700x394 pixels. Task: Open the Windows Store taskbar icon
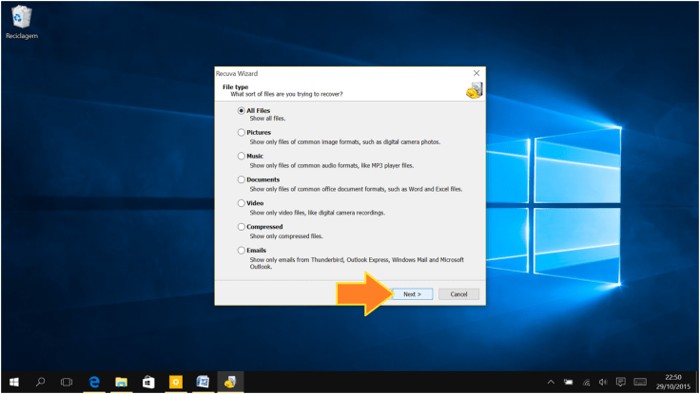tap(148, 382)
